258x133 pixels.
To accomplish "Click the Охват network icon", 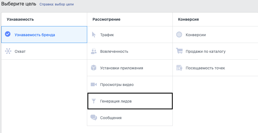I will (8, 51).
